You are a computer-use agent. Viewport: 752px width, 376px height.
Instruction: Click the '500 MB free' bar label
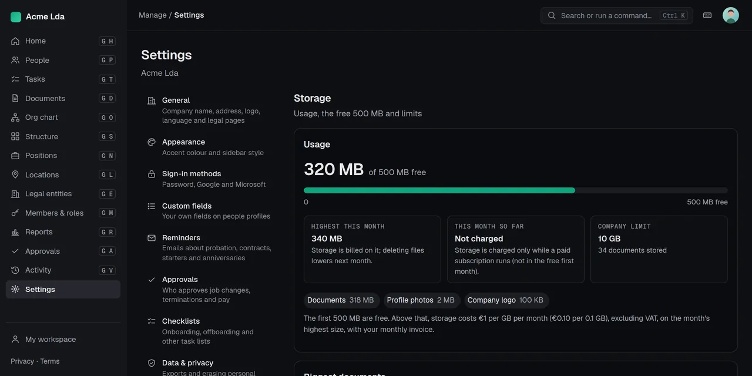[x=707, y=202]
